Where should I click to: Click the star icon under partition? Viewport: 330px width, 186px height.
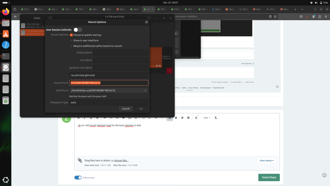click(x=157, y=66)
